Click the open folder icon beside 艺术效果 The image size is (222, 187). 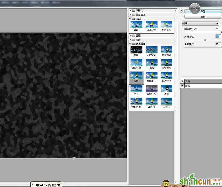[134, 44]
